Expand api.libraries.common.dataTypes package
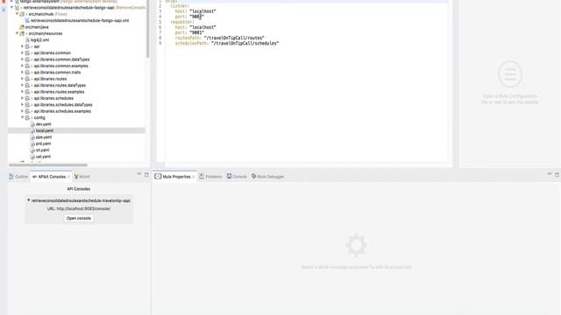Image resolution: width=561 pixels, height=315 pixels. (22, 59)
